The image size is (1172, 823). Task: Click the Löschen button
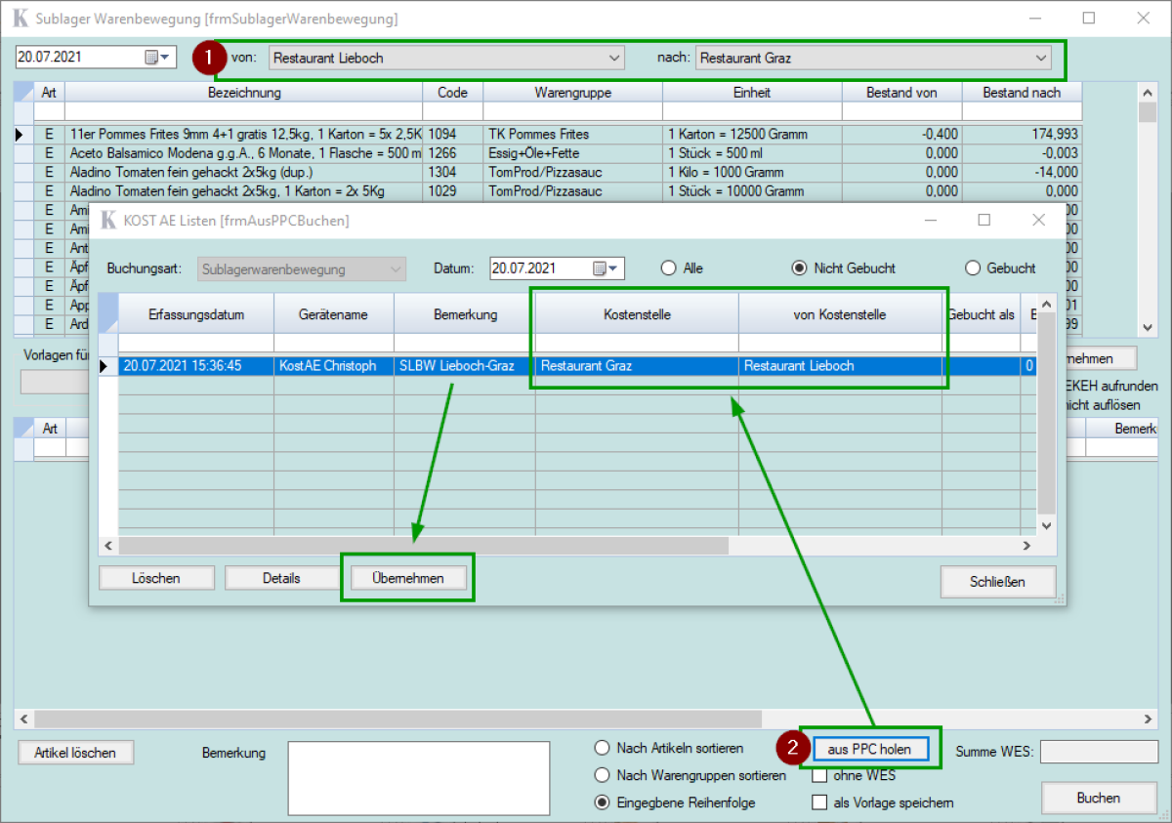coord(156,578)
